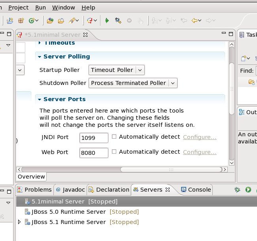
Task: Click the new Java class icon
Action: point(32,21)
